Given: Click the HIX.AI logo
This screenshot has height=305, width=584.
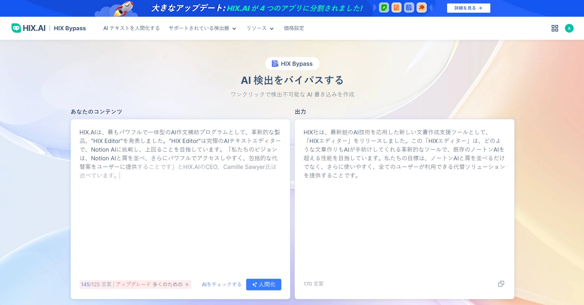Looking at the screenshot, I should [x=29, y=28].
